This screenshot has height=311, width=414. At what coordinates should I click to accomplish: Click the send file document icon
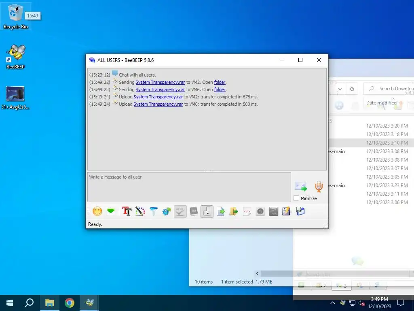[x=220, y=211]
